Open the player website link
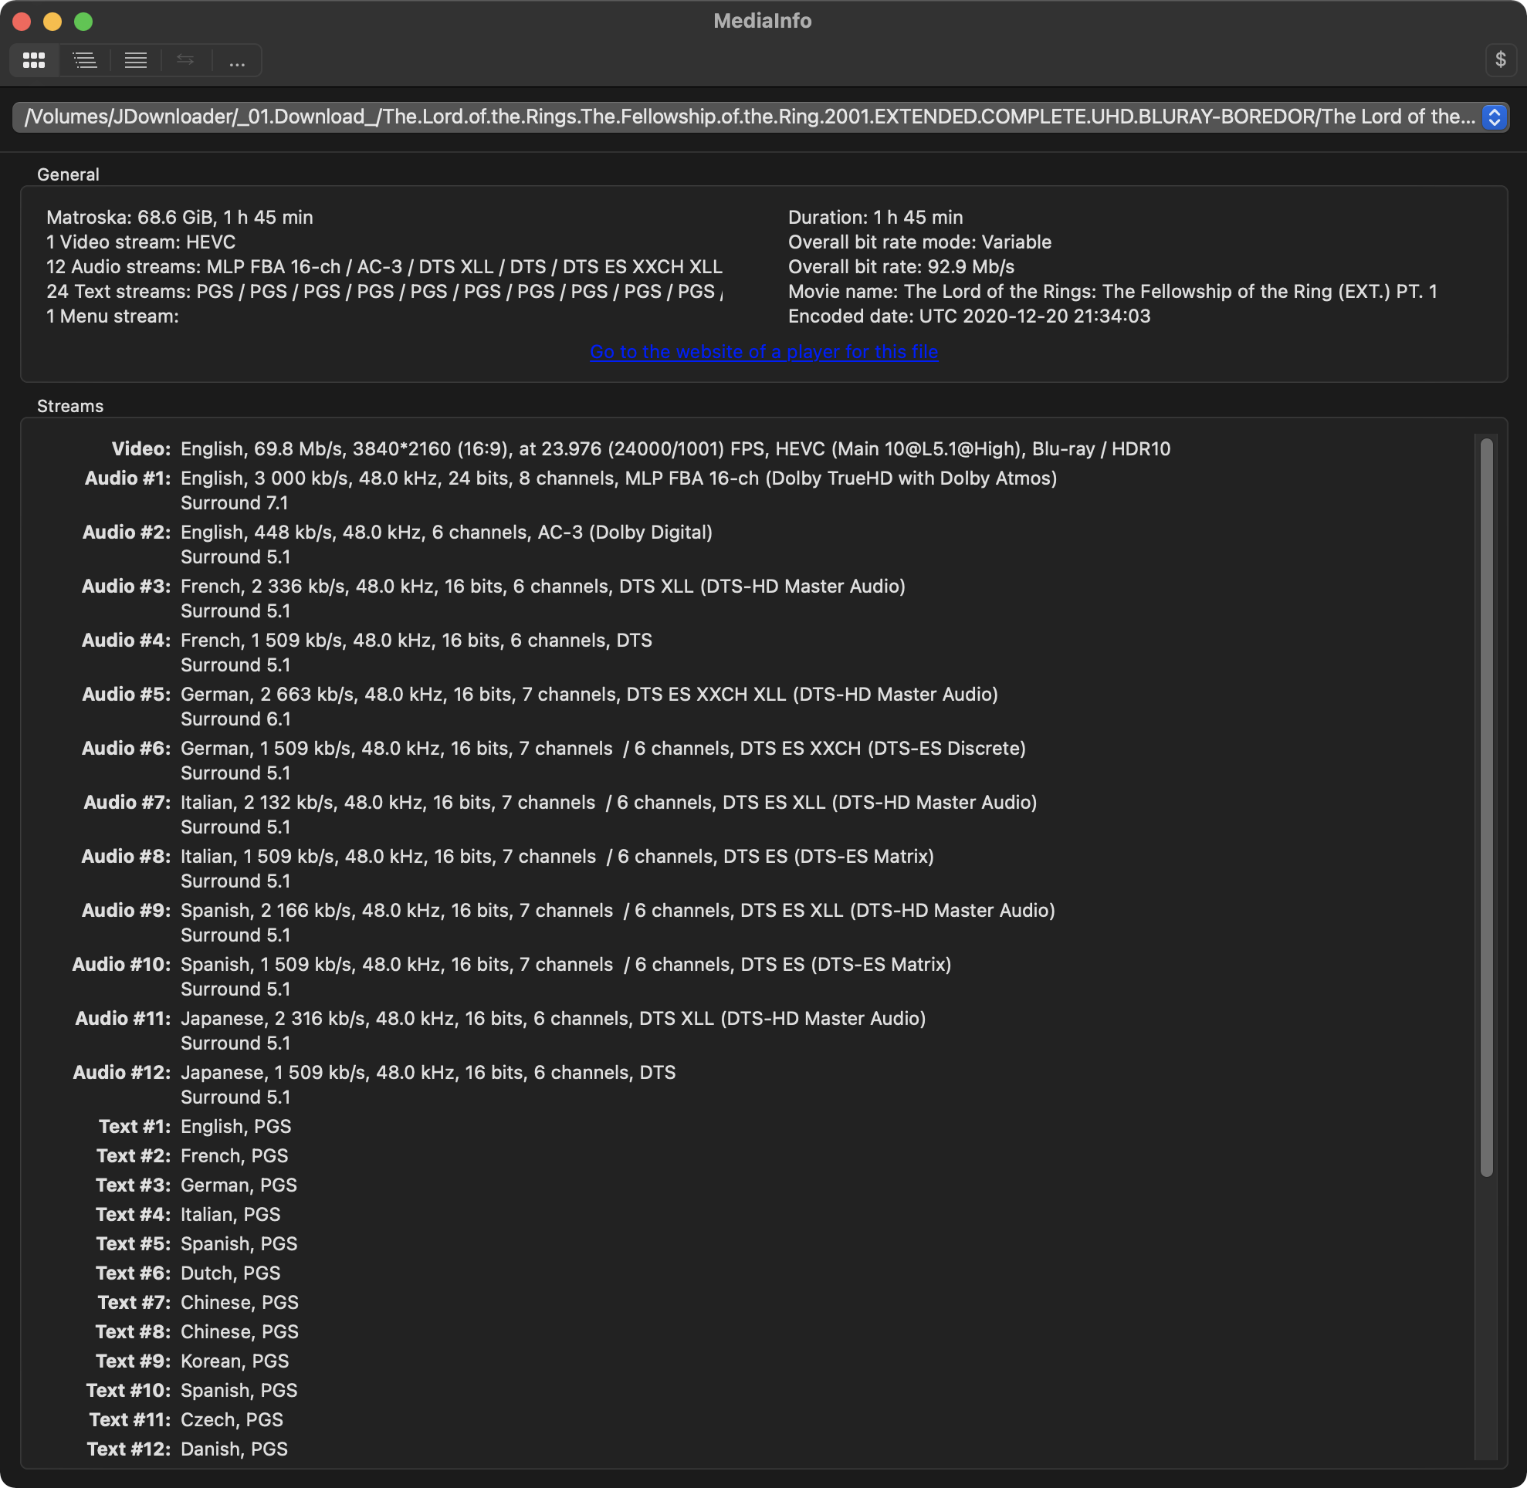Viewport: 1527px width, 1488px height. [x=763, y=352]
